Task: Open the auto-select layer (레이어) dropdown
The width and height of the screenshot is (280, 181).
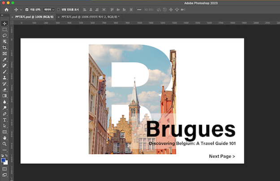Action: tap(49, 9)
